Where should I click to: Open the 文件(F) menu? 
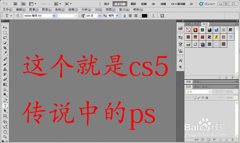click(x=8, y=9)
